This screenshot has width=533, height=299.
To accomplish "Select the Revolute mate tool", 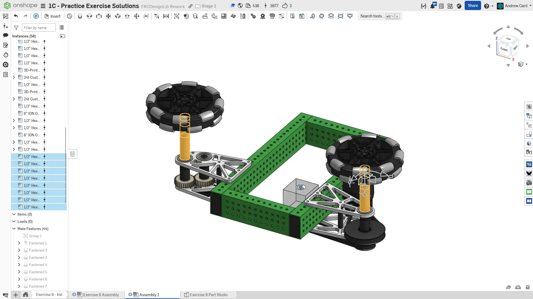I will tap(89, 16).
